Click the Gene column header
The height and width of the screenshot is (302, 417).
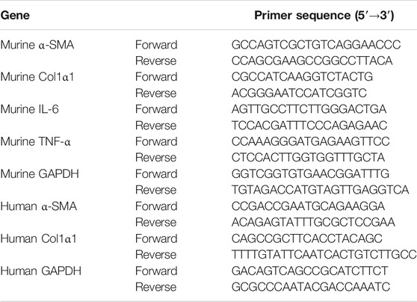coord(15,15)
